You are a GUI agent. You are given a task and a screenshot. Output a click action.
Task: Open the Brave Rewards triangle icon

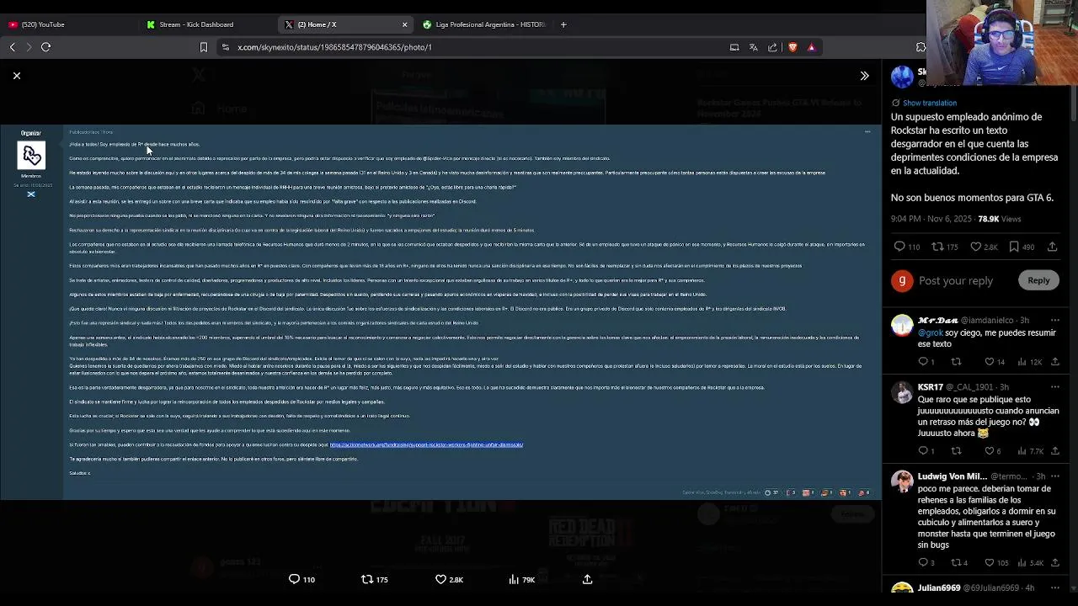click(811, 47)
